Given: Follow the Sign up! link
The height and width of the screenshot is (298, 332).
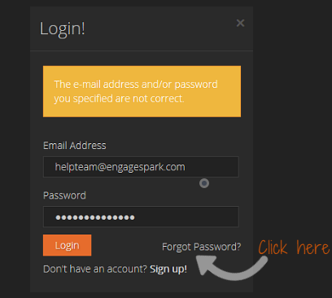Looking at the screenshot, I should (168, 269).
